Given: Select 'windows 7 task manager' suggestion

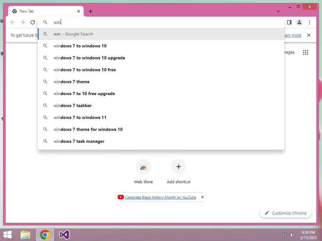Looking at the screenshot, I should tap(161, 141).
